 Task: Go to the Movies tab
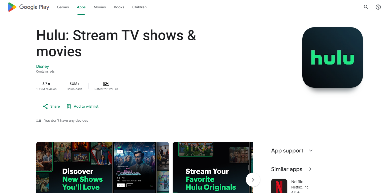coord(100,7)
